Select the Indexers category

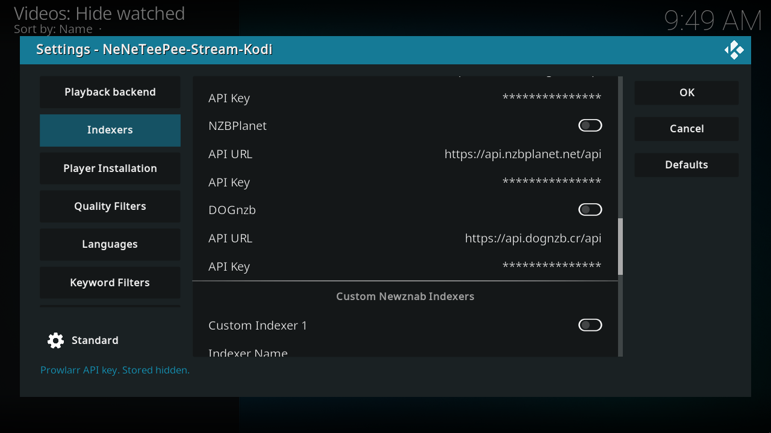110,130
